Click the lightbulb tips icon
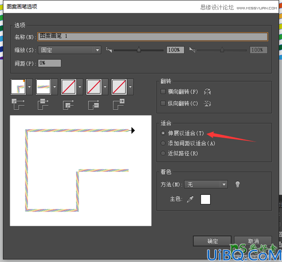The height and width of the screenshot is (262, 282). tap(237, 184)
